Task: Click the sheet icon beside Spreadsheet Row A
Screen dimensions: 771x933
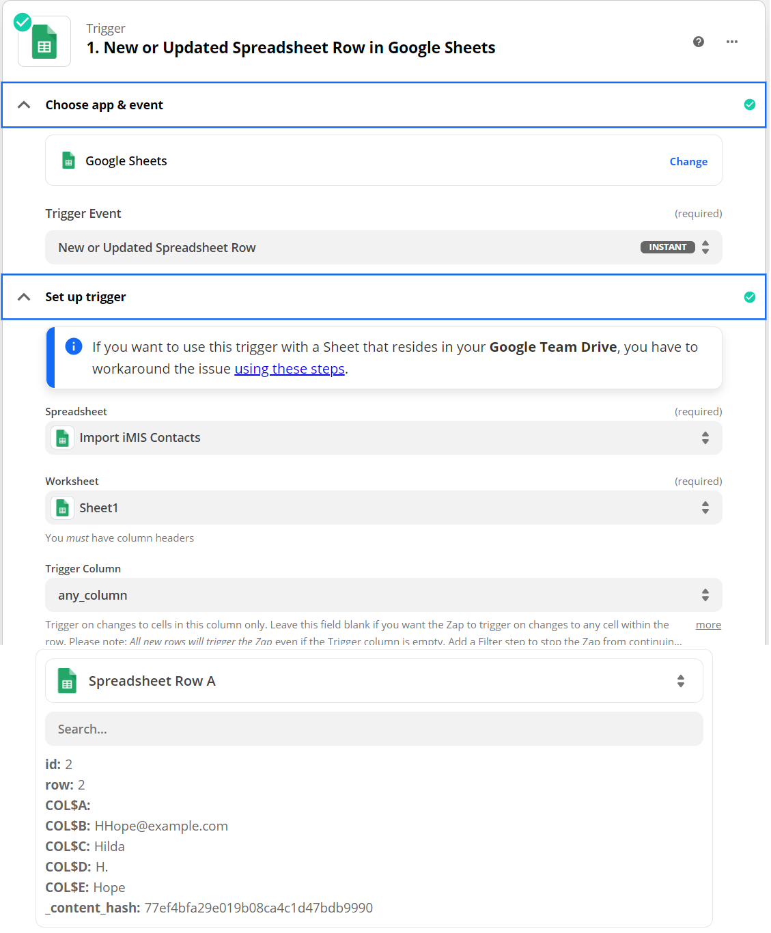Action: click(x=67, y=681)
